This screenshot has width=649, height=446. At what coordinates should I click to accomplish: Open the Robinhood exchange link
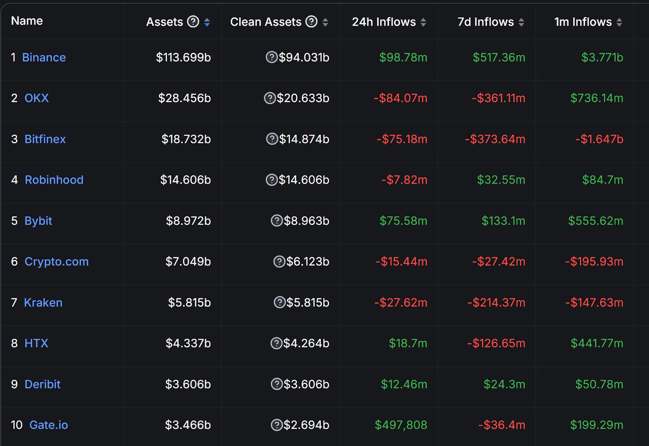(54, 179)
